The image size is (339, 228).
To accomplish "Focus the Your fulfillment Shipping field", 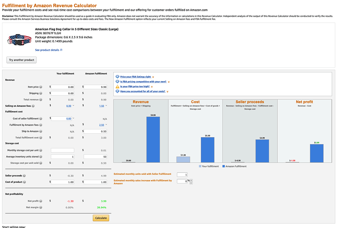I will tap(63, 93).
